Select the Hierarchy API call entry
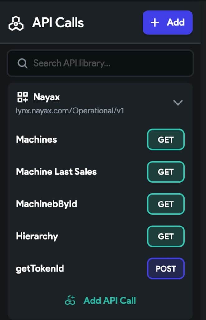The image size is (206, 320). click(37, 237)
